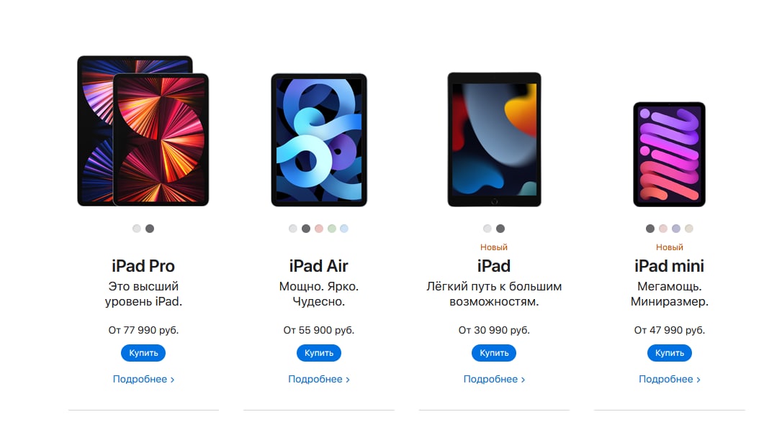Buy the iPad Air with Купить button
782x422 pixels.
319,353
